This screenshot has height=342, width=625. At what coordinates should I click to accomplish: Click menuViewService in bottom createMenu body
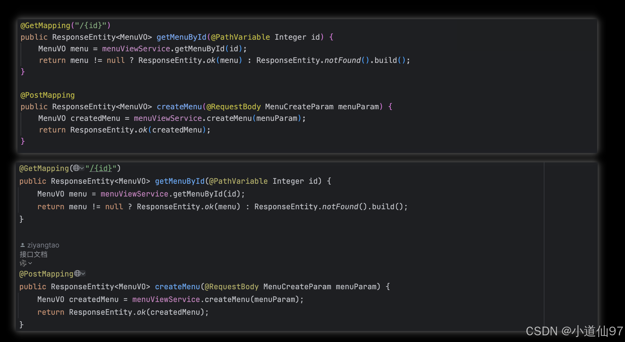(166, 299)
